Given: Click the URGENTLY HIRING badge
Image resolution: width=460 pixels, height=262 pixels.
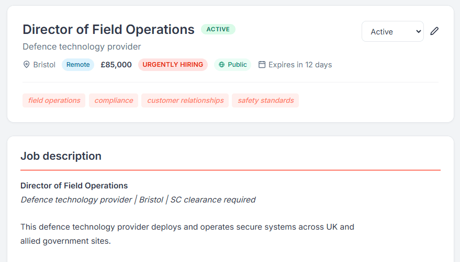Looking at the screenshot, I should coord(173,65).
